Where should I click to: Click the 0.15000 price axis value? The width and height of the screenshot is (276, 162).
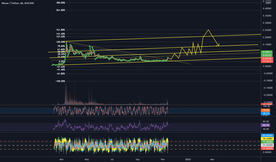[x=267, y=44]
